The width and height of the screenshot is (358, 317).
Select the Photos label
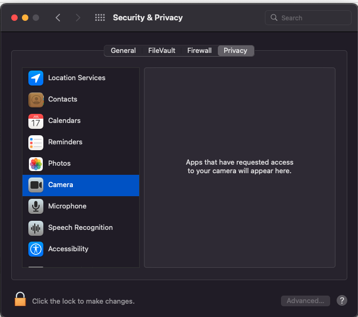(59, 164)
